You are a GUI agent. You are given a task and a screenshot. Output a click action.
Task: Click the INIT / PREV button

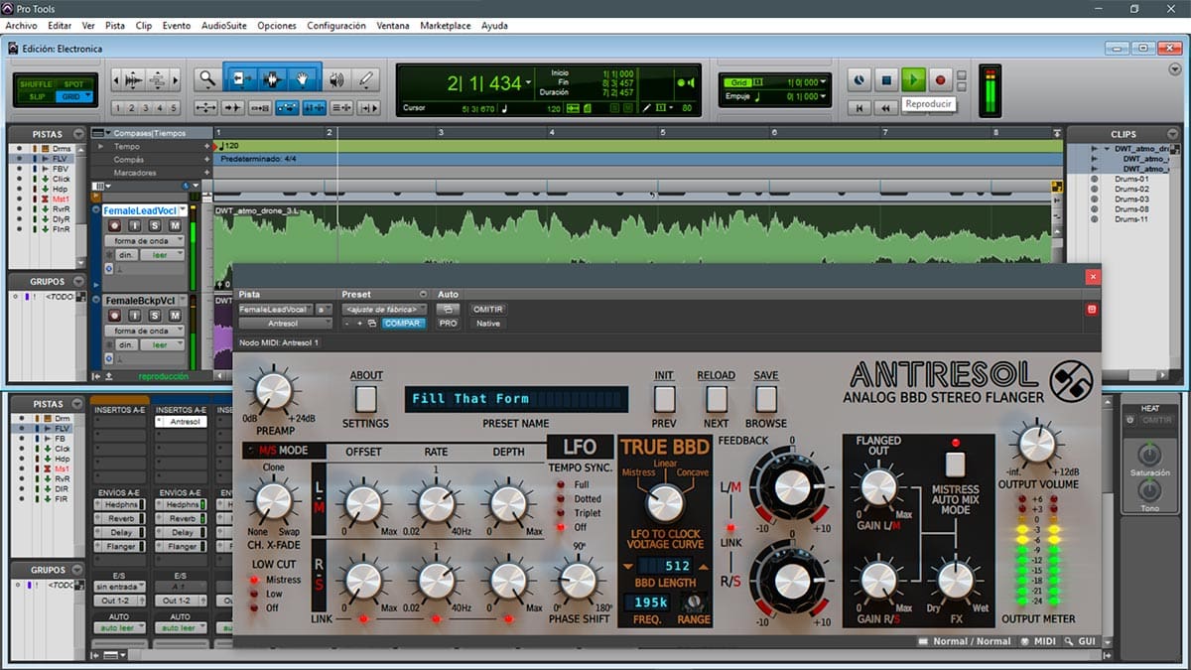(664, 399)
